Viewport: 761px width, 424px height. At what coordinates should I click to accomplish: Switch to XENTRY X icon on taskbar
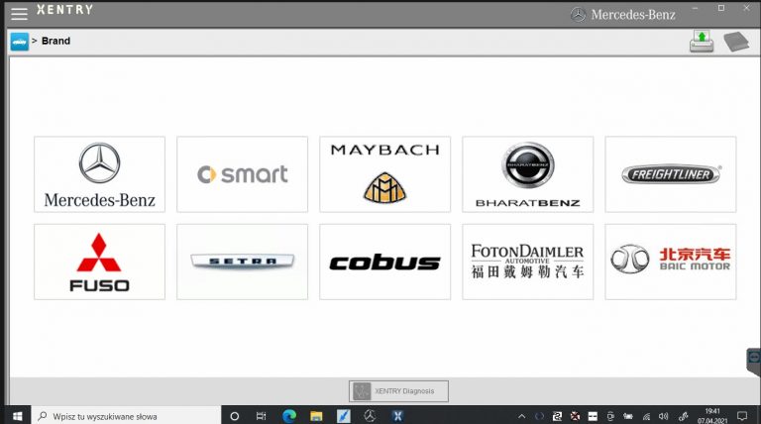(397, 416)
